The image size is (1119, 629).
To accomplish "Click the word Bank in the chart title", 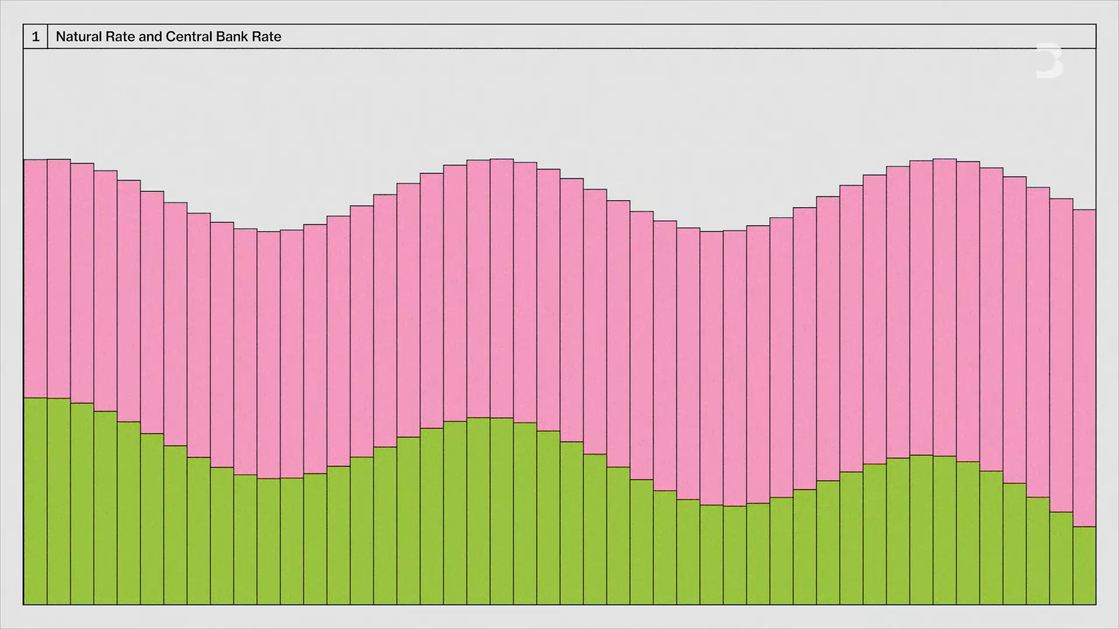I will (x=232, y=37).
